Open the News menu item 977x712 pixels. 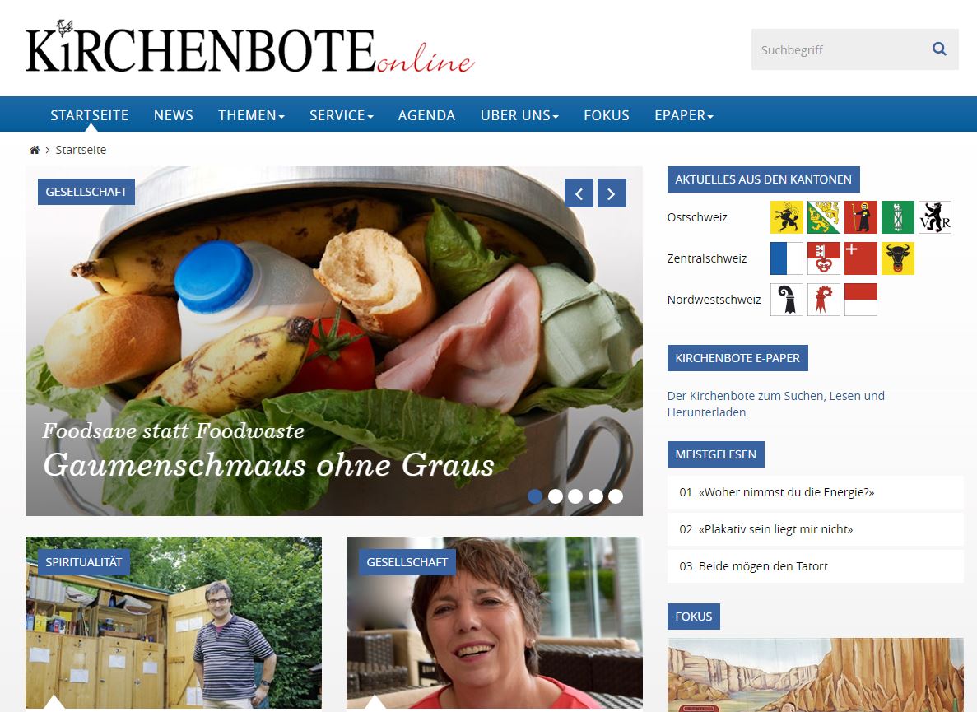[x=173, y=115]
